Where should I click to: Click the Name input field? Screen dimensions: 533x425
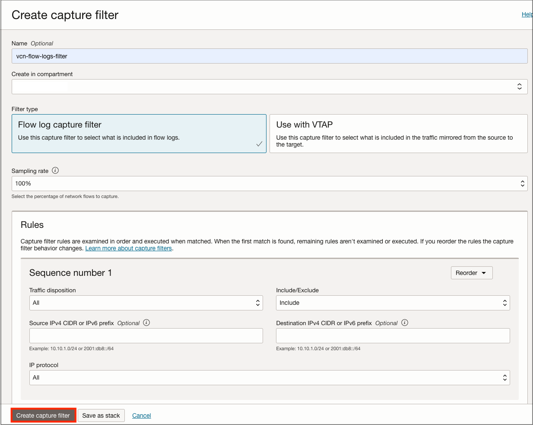click(x=269, y=56)
